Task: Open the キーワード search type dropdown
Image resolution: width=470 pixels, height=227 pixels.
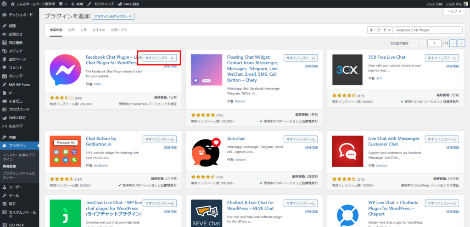Action: (380, 30)
